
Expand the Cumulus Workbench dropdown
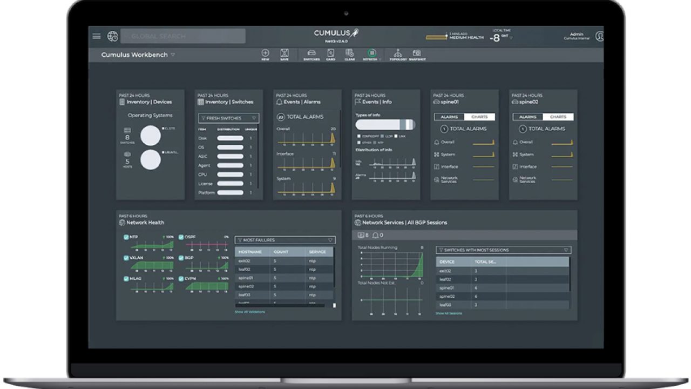click(173, 55)
